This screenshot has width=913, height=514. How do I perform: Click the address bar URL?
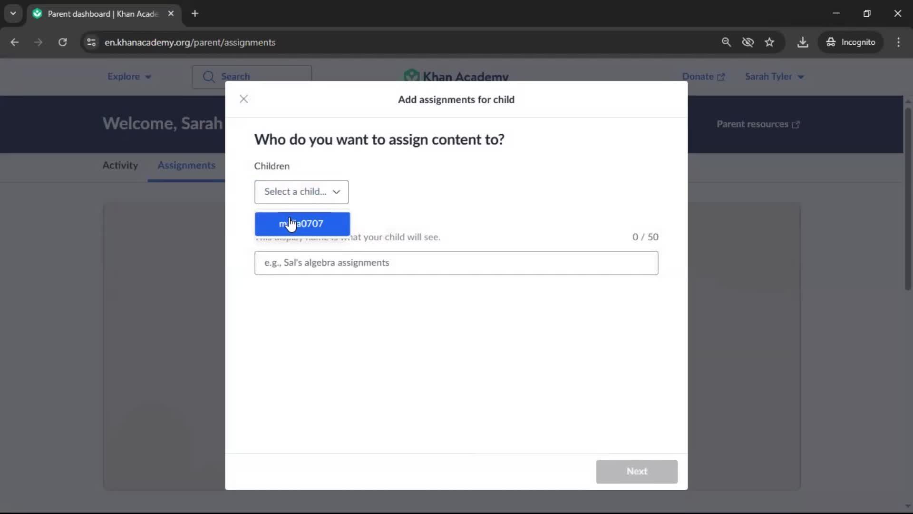pos(190,42)
